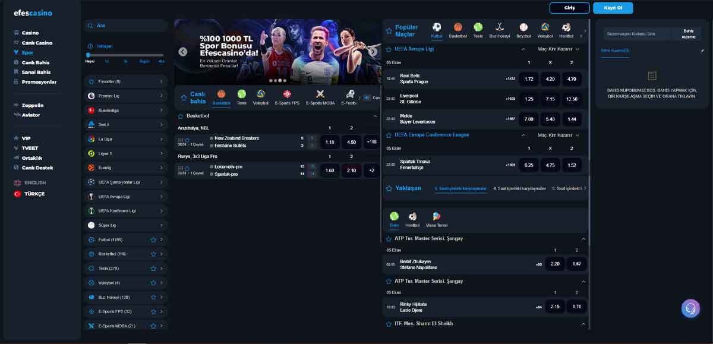The image size is (713, 344).
Task: Open the Promosyonlar page
Action: [39, 82]
